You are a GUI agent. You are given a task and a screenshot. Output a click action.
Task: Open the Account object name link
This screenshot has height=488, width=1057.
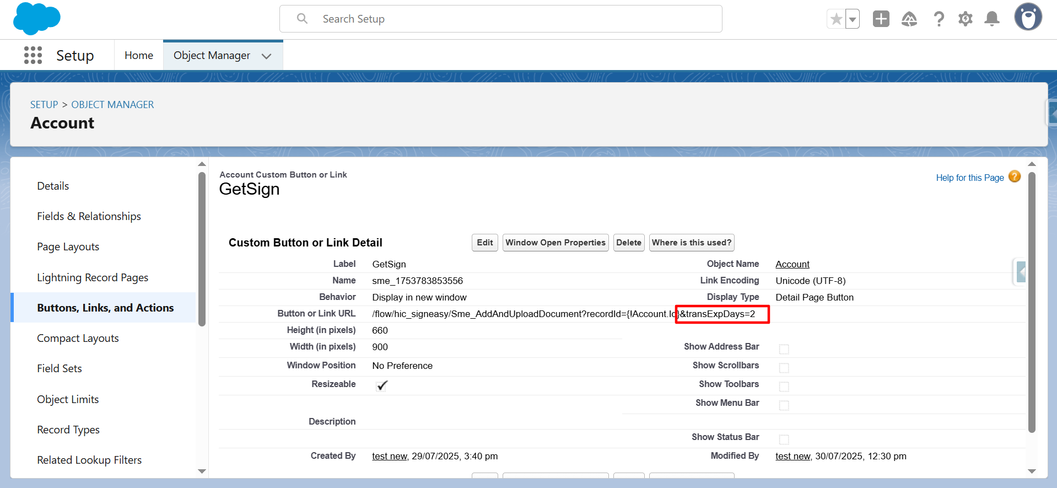click(x=792, y=264)
